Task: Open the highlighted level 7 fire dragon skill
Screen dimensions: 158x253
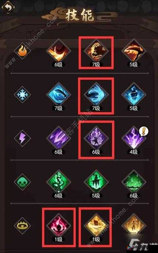Action: click(x=96, y=51)
